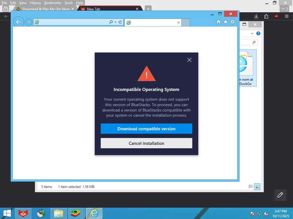Click network tray icon
The width and height of the screenshot is (293, 219).
[x=259, y=213]
